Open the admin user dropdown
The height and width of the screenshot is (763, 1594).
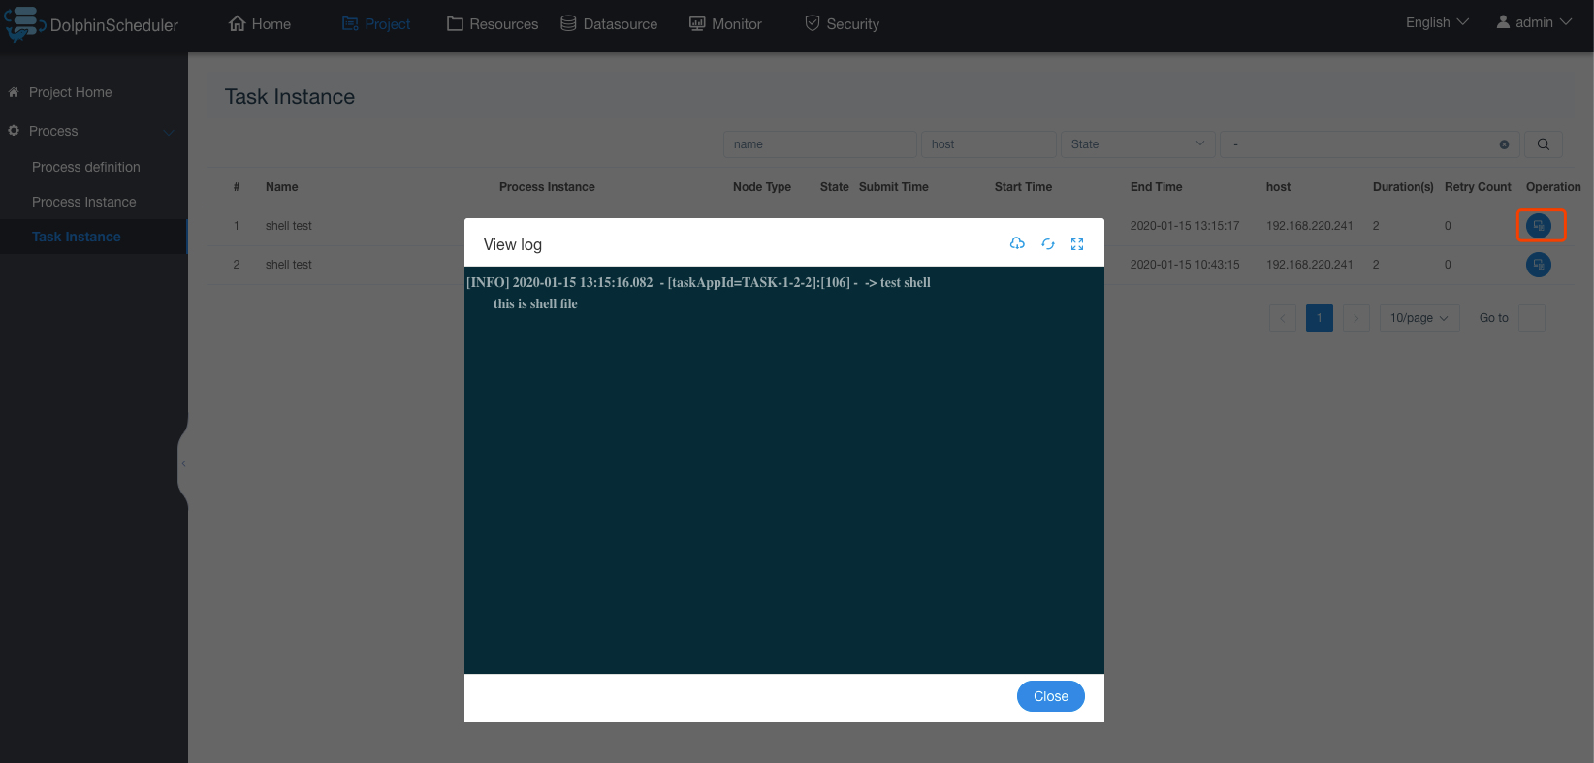tap(1534, 22)
